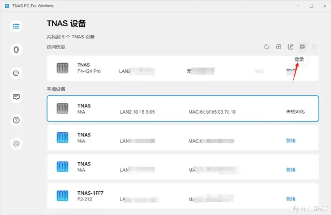Maximize the TNAS PC window
This screenshot has height=215, width=331.
(311, 6)
